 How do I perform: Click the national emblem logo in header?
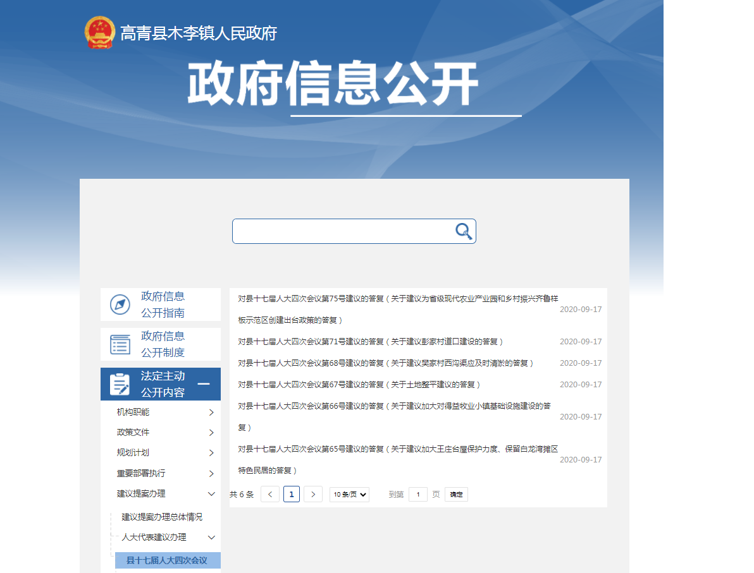point(100,33)
